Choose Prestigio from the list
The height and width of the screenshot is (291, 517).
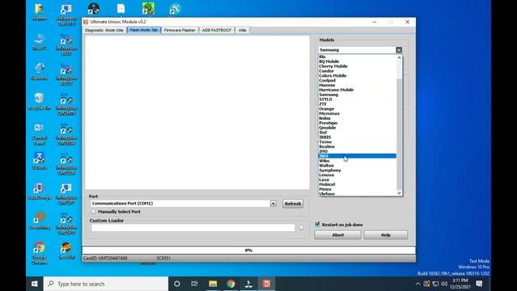357,123
